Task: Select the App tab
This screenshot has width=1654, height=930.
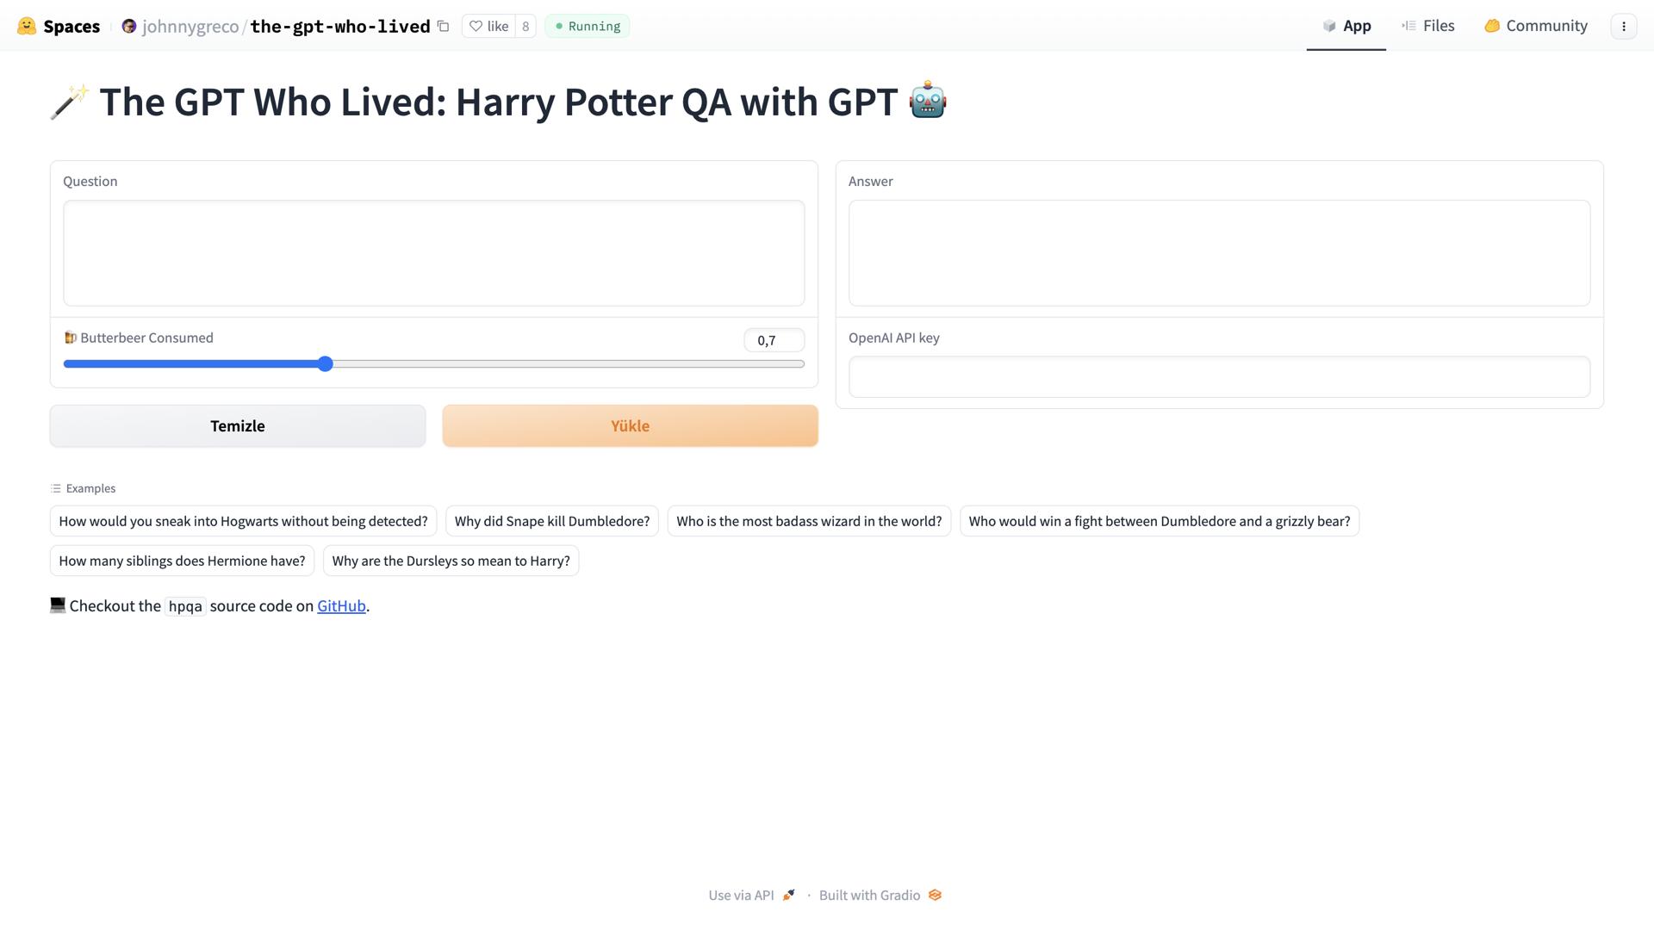Action: pyautogui.click(x=1346, y=25)
